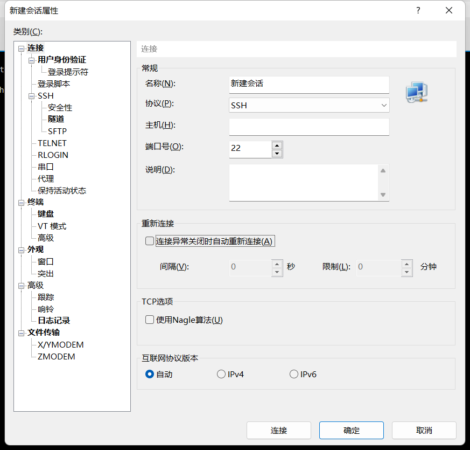The height and width of the screenshot is (450, 470).
Task: Select VT 模式 tree item
Action: (x=52, y=226)
